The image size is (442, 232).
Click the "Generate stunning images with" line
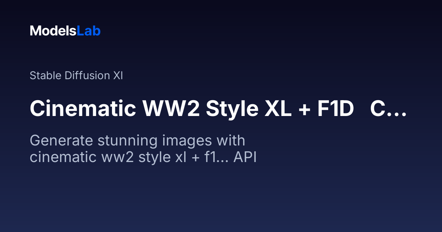137,141
